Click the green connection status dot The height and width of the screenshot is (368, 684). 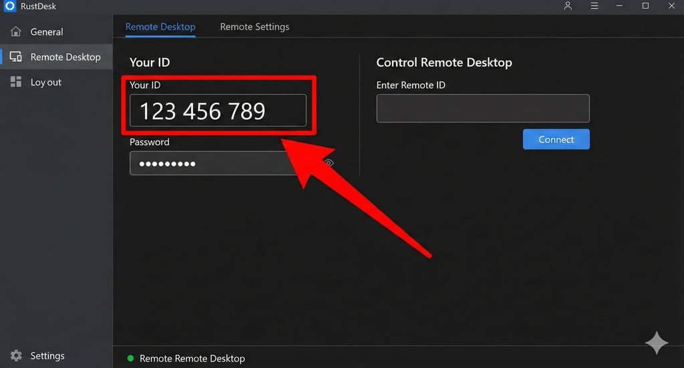[130, 359]
